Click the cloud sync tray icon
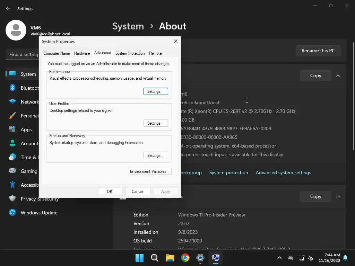The height and width of the screenshot is (266, 355). 291,258
